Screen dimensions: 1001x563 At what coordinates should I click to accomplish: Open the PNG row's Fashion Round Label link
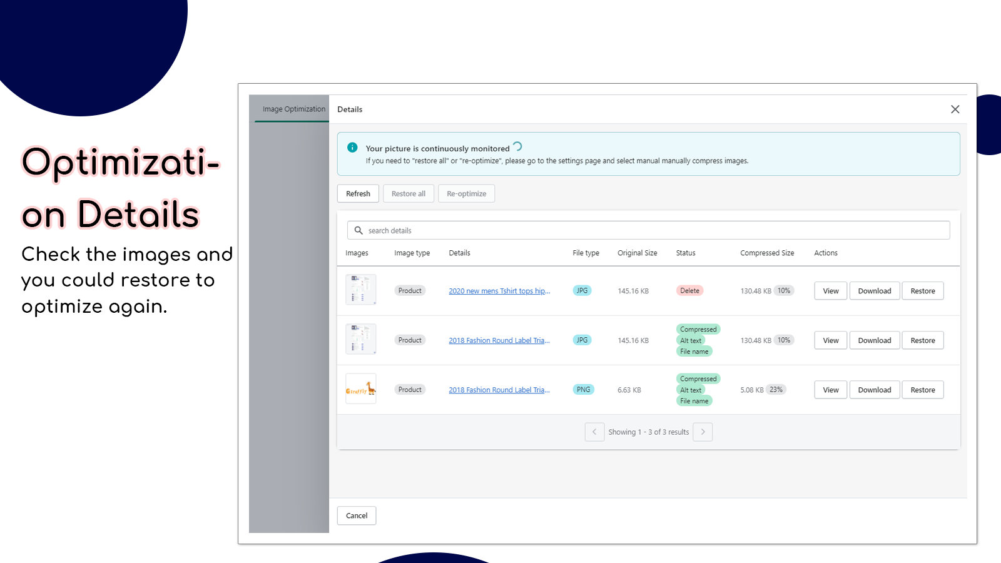tap(499, 390)
